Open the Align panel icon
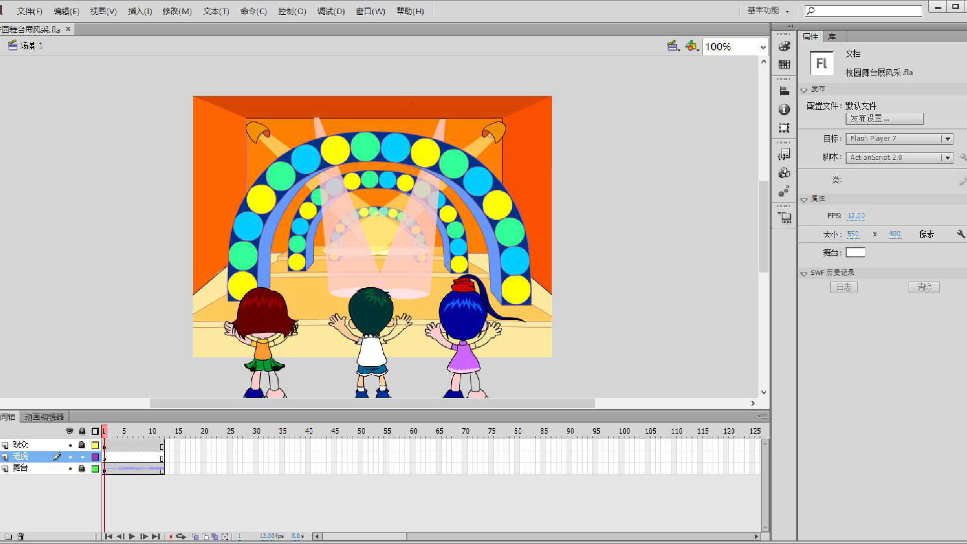Image resolution: width=967 pixels, height=544 pixels. (x=784, y=91)
